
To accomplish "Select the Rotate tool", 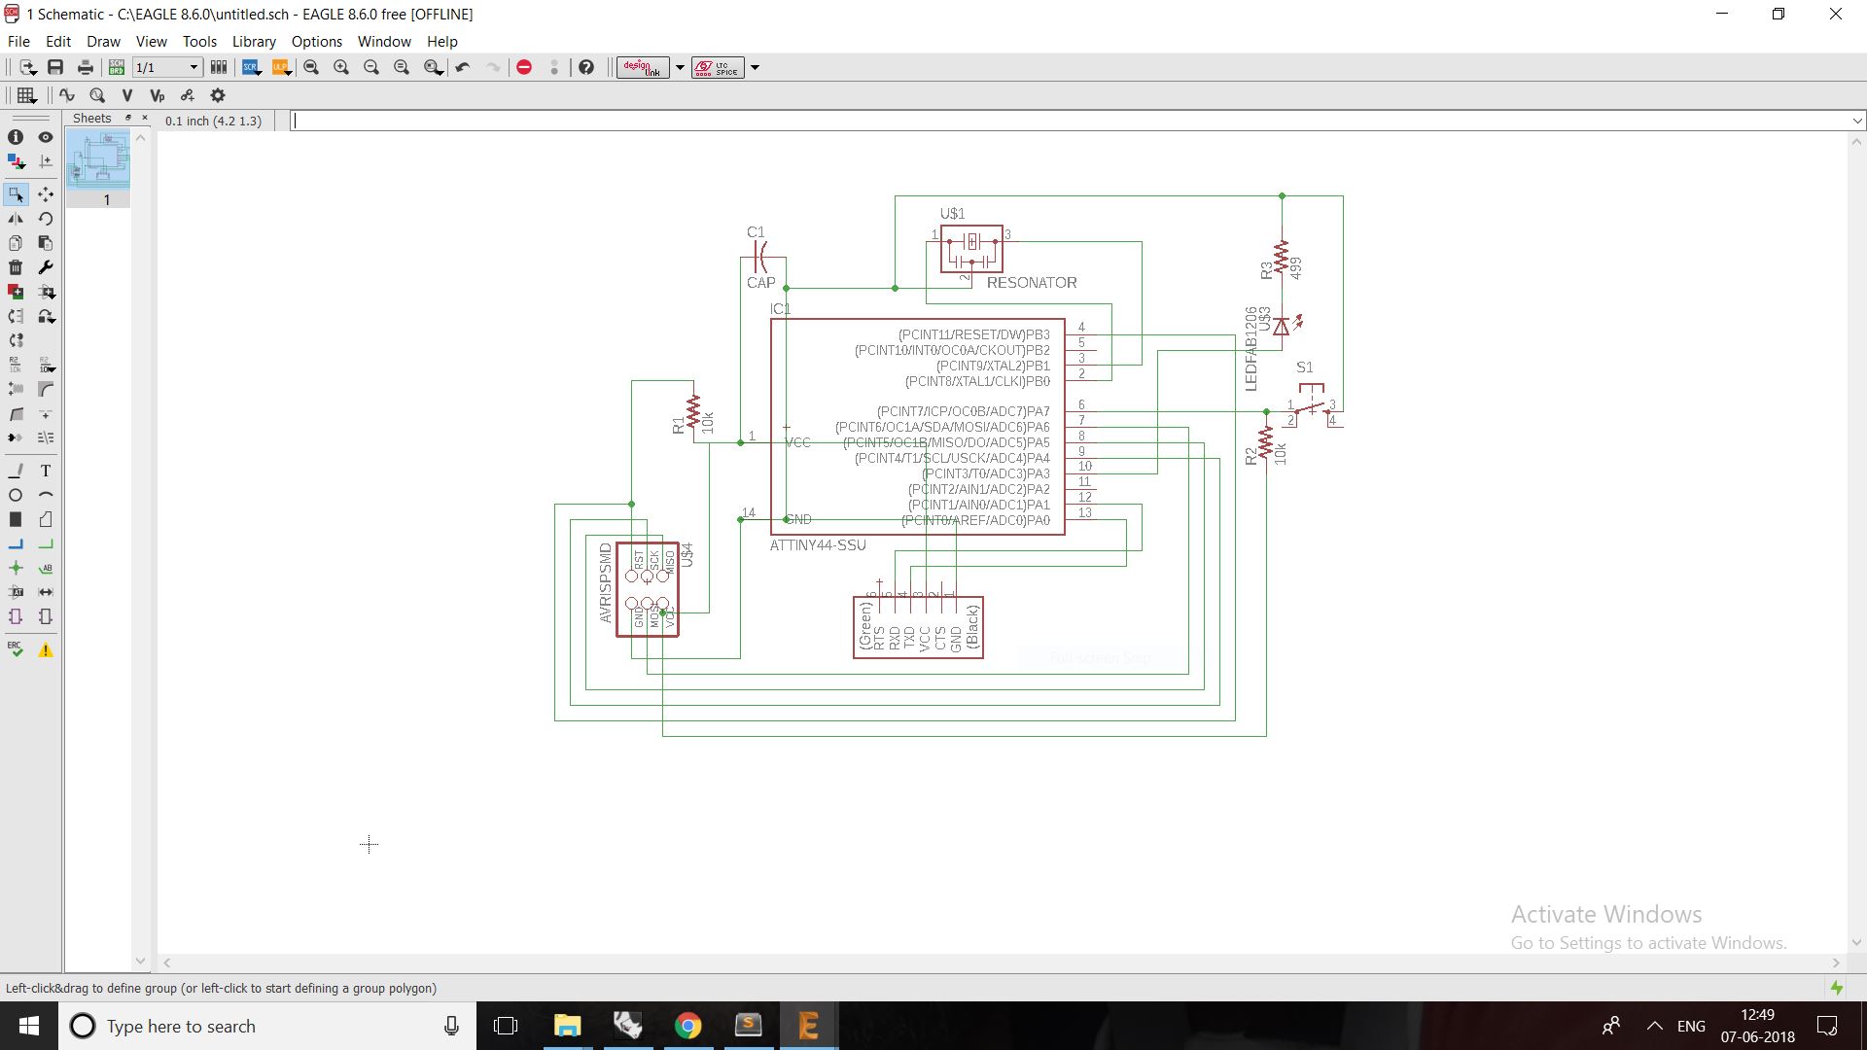I will [x=45, y=219].
